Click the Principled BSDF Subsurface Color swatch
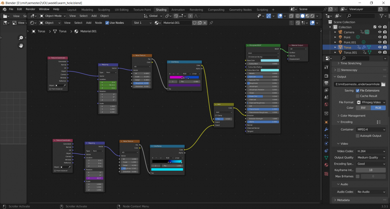 tap(269, 70)
